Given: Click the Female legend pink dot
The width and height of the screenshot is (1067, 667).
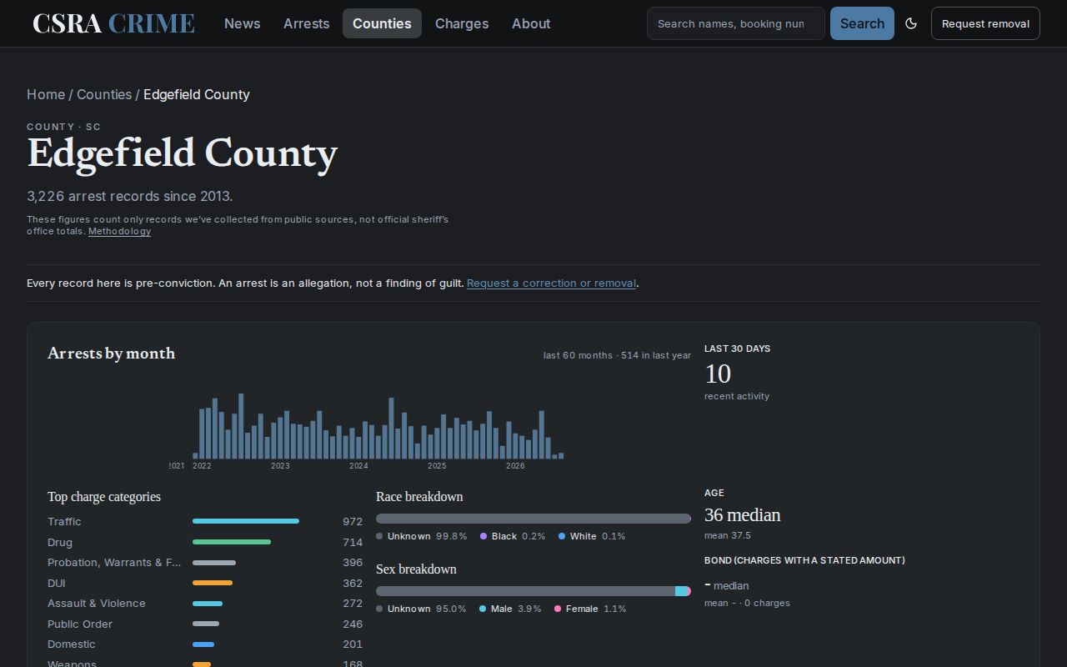Looking at the screenshot, I should [x=558, y=609].
